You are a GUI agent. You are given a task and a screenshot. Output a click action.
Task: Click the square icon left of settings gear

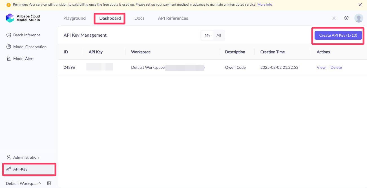(334, 18)
